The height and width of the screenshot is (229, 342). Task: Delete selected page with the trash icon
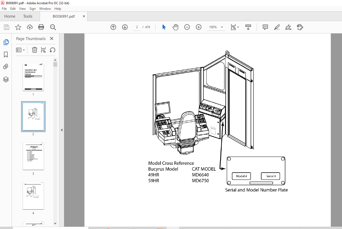pyautogui.click(x=35, y=50)
